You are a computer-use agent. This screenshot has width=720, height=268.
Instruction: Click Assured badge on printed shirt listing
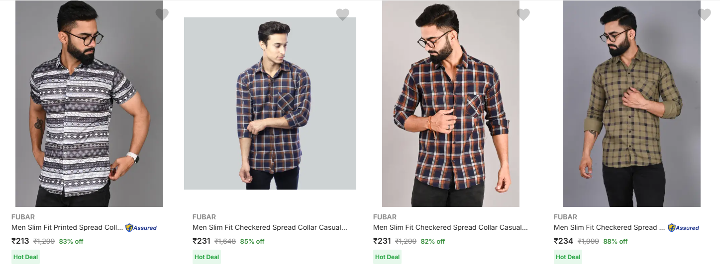click(141, 228)
